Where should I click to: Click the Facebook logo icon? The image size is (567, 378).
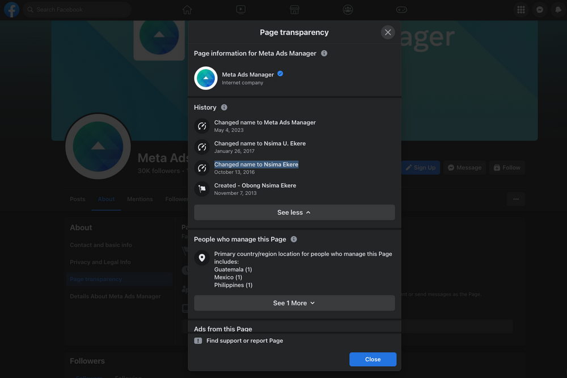pyautogui.click(x=11, y=10)
